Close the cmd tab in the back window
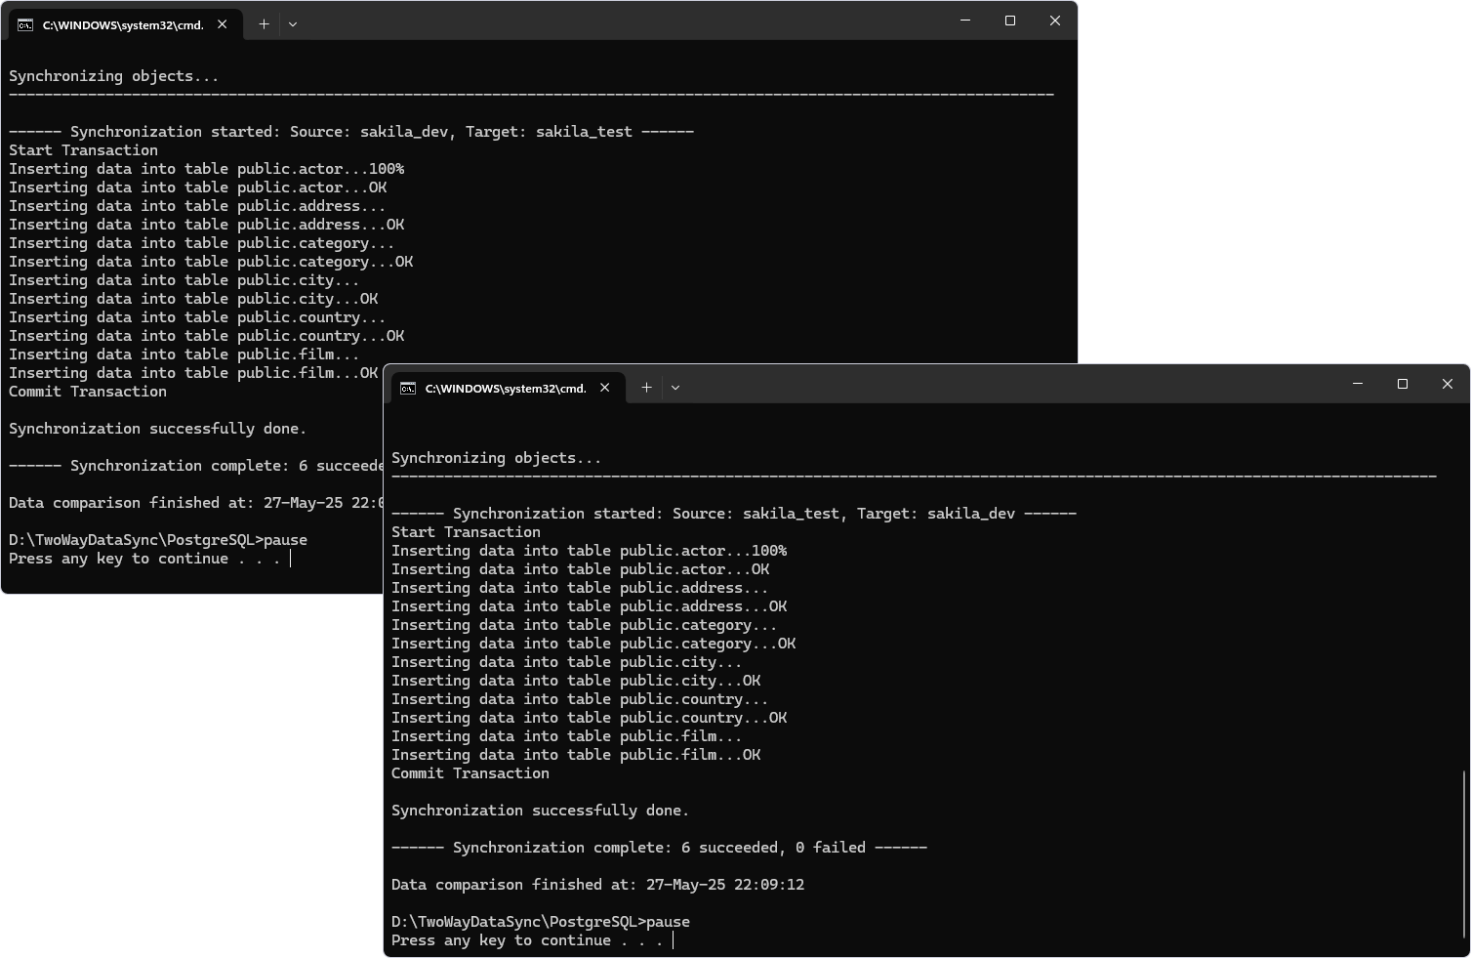This screenshot has height=958, width=1471. tap(221, 23)
